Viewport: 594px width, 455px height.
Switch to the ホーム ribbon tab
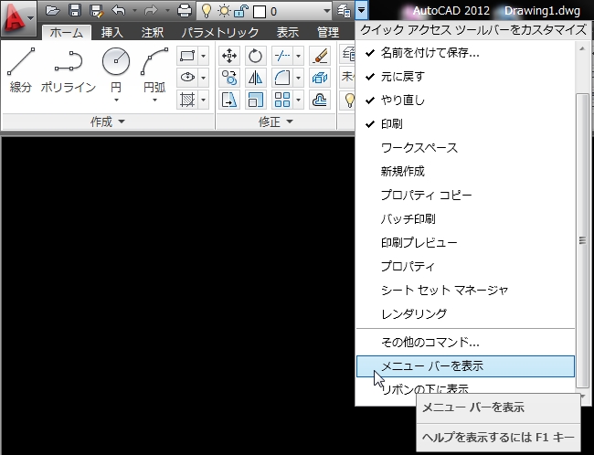67,33
